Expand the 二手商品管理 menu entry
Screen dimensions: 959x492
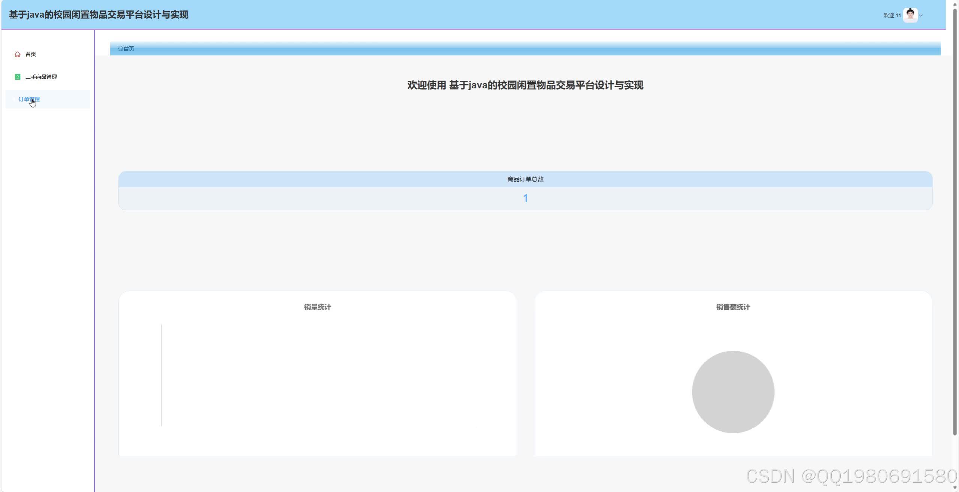coord(41,76)
